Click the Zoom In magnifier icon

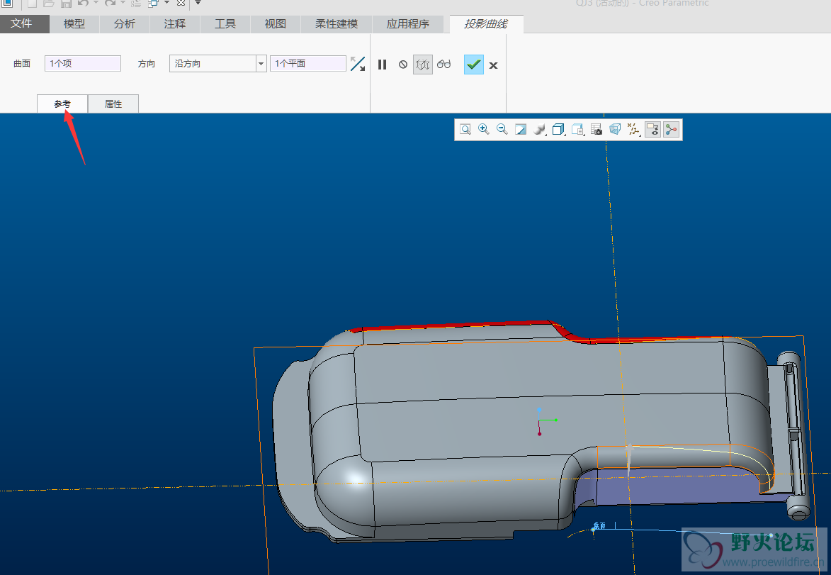tap(484, 130)
